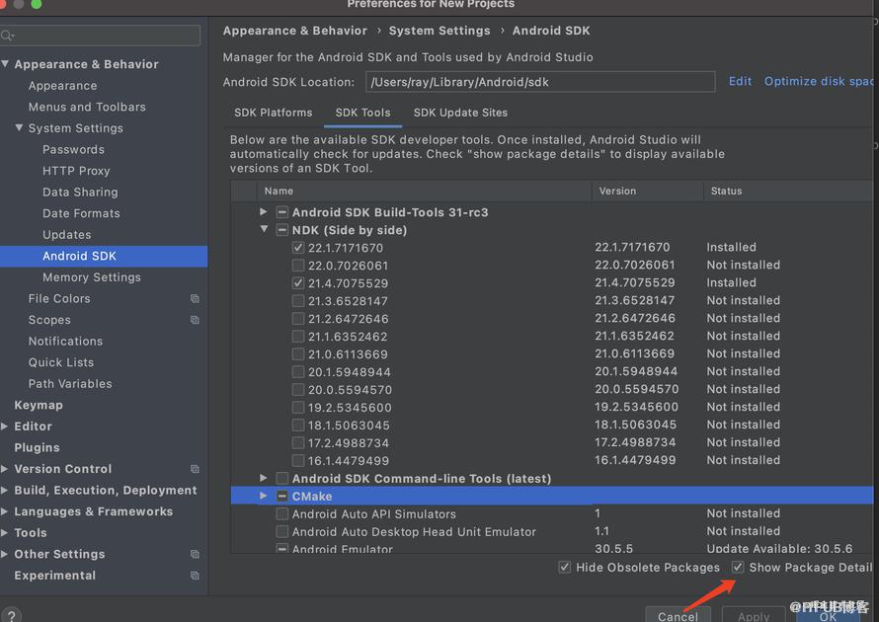879x622 pixels.
Task: Expand Android SDK Command-line Tools row
Action: point(264,478)
